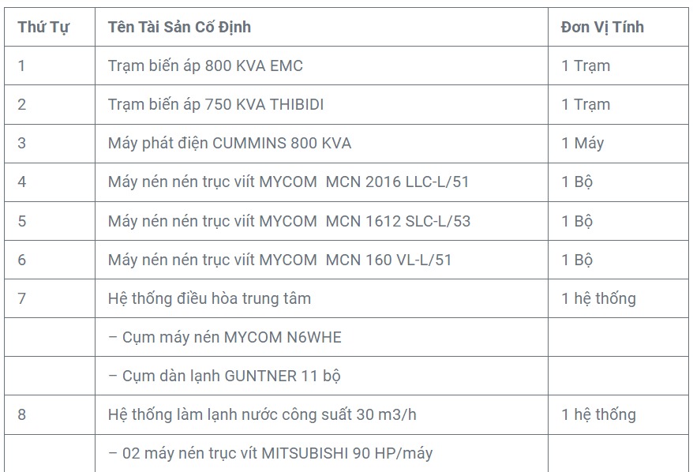
Task: Click 'MITSUBISHI 90 HP/máy' row text
Action: (x=271, y=453)
